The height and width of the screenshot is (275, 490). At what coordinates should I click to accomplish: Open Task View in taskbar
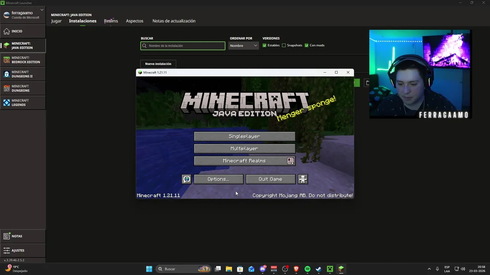pyautogui.click(x=218, y=269)
